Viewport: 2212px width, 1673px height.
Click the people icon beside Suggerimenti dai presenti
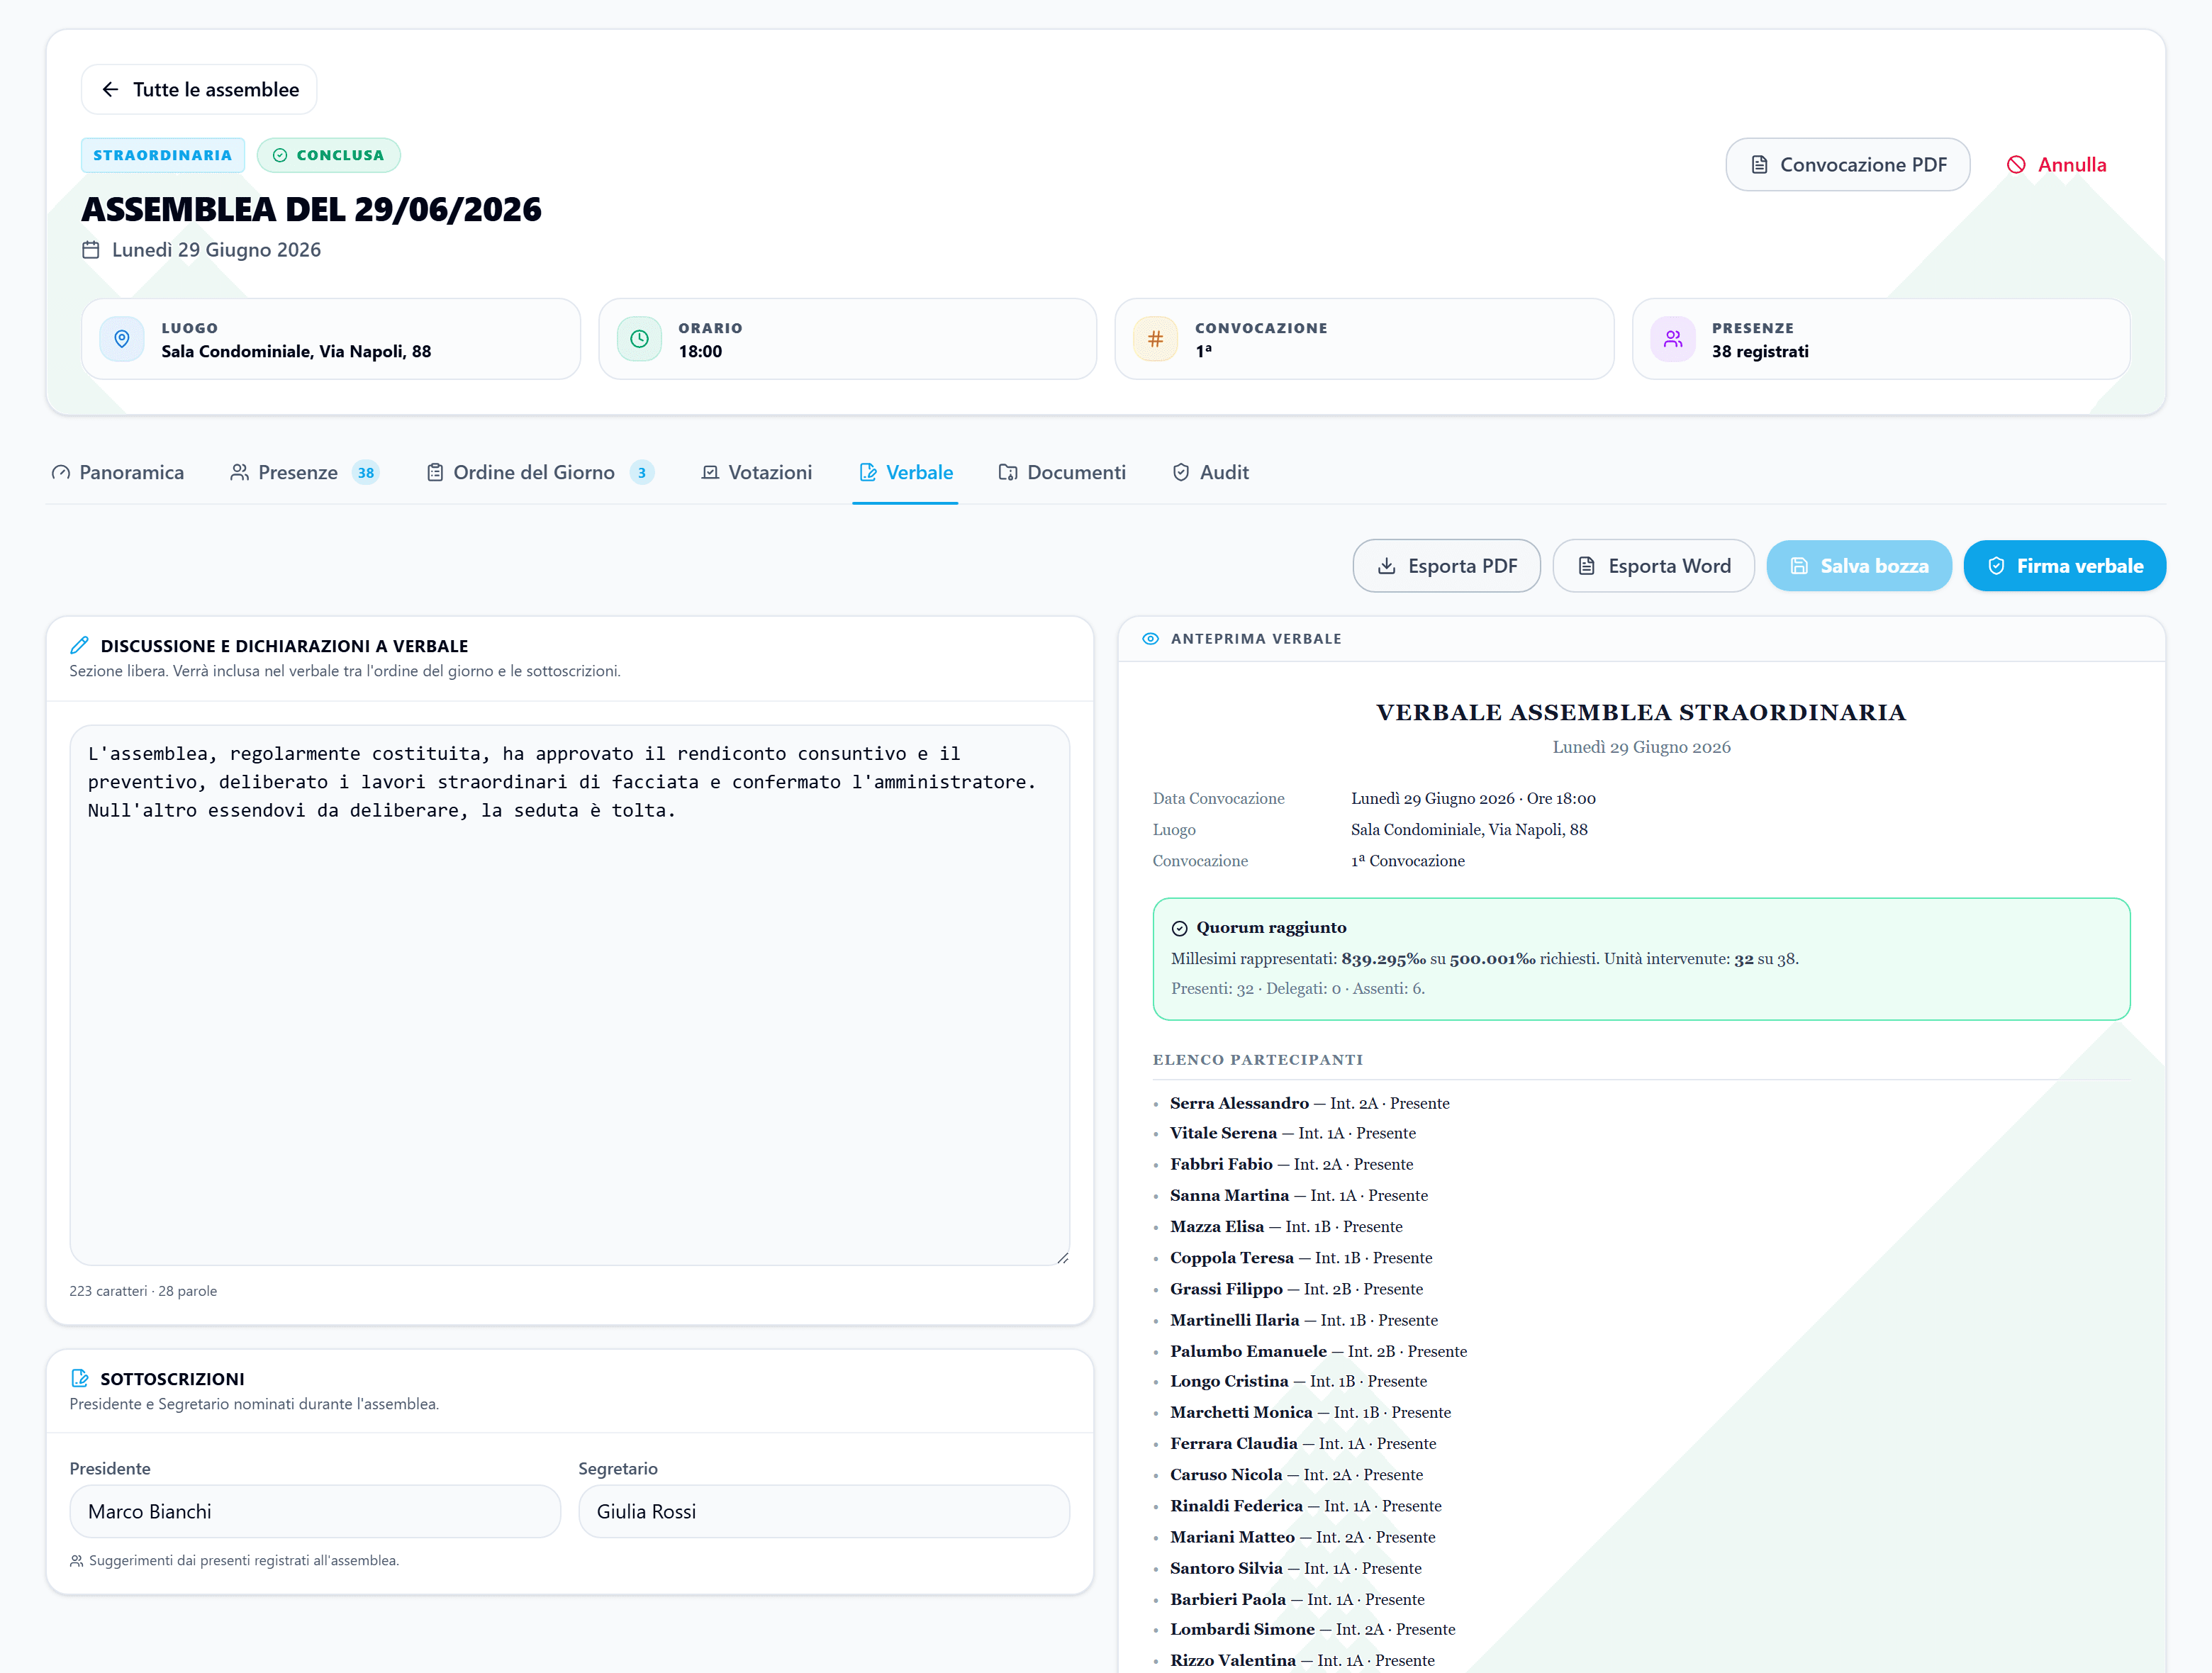pos(77,1561)
